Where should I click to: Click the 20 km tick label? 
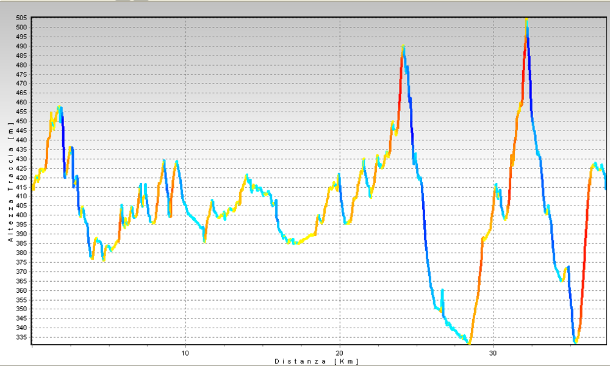click(x=339, y=353)
